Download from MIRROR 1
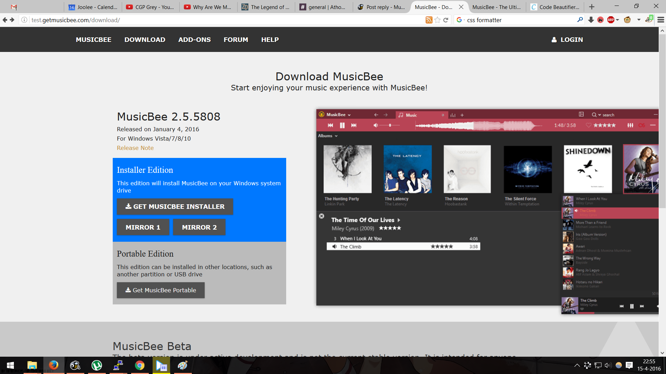This screenshot has width=666, height=374. (x=143, y=227)
